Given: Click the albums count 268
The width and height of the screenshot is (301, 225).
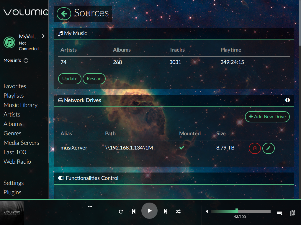Looking at the screenshot, I should pyautogui.click(x=117, y=62).
